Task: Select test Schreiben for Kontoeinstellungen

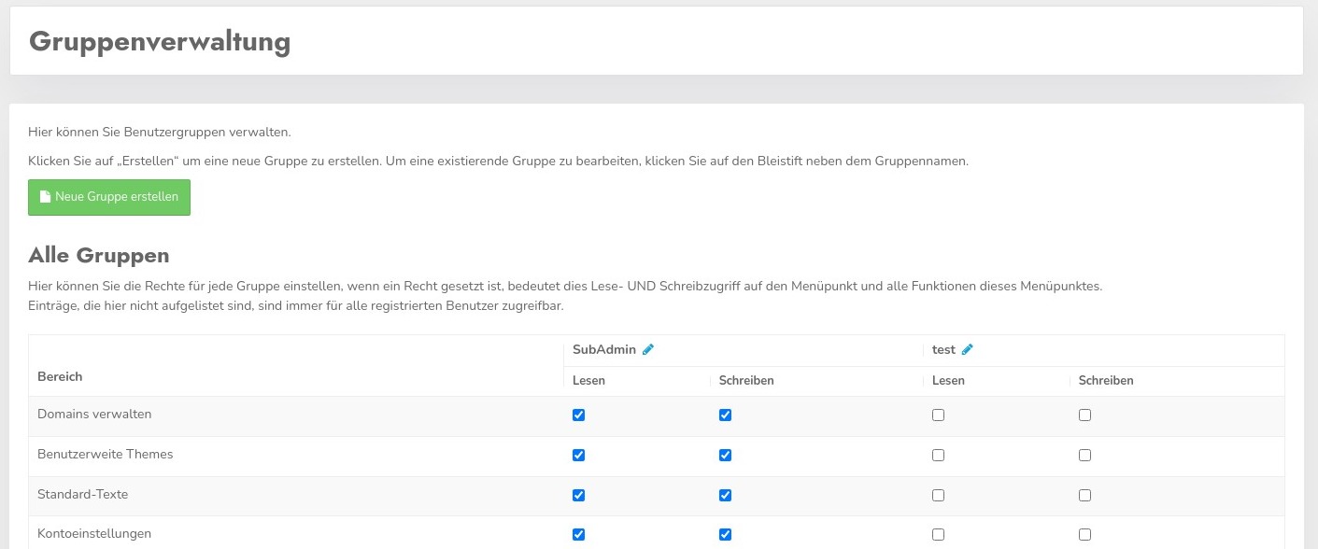Action: coord(1084,535)
